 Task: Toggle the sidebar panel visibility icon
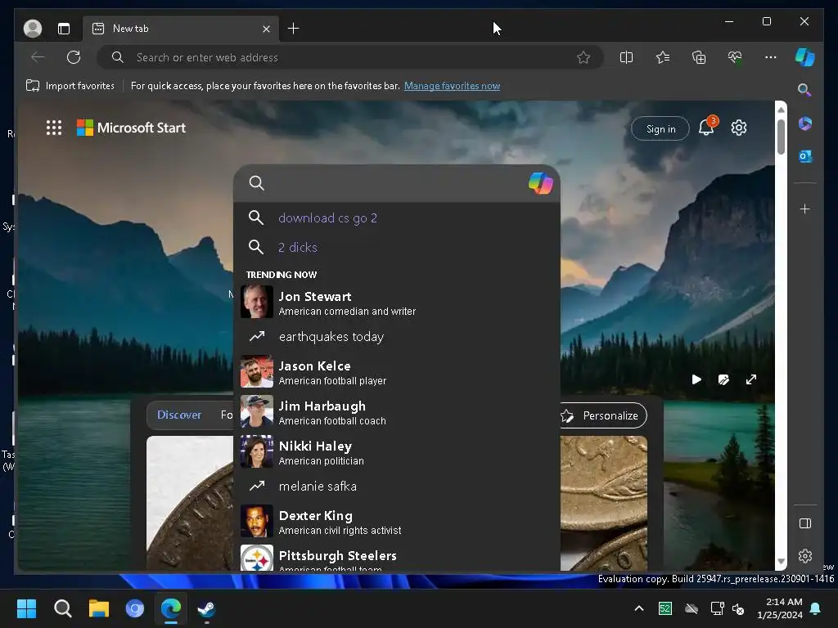805,523
